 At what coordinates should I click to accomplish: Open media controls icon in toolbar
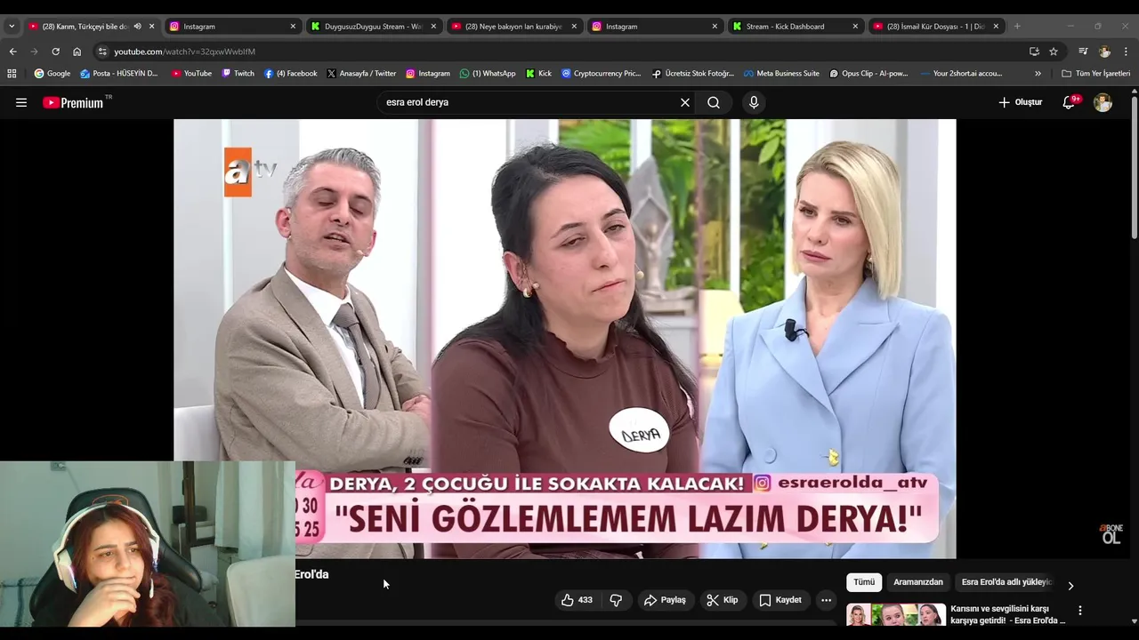pos(1083,52)
